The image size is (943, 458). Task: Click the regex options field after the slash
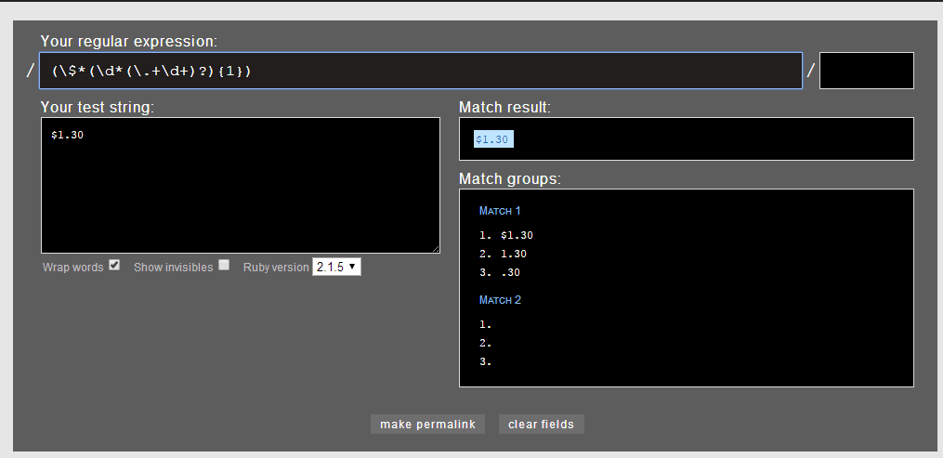coord(867,71)
